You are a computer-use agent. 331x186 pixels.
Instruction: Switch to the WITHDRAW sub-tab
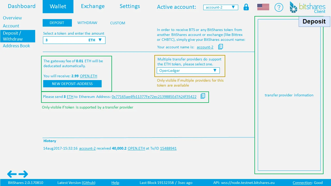[87, 23]
